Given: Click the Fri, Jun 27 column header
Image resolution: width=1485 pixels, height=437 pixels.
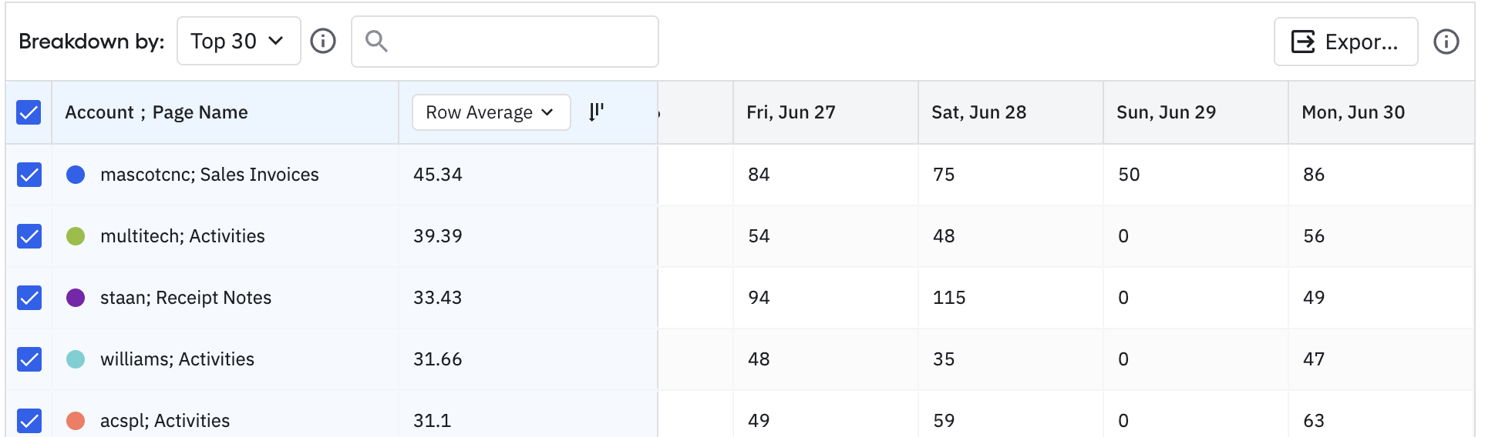Looking at the screenshot, I should coord(791,112).
